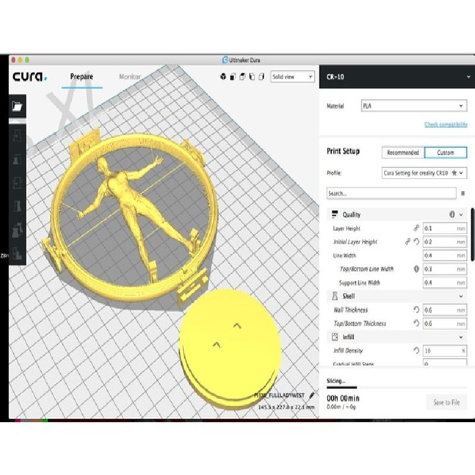Click the Initial Layer Height value field
The height and width of the screenshot is (475, 475).
coord(445,242)
